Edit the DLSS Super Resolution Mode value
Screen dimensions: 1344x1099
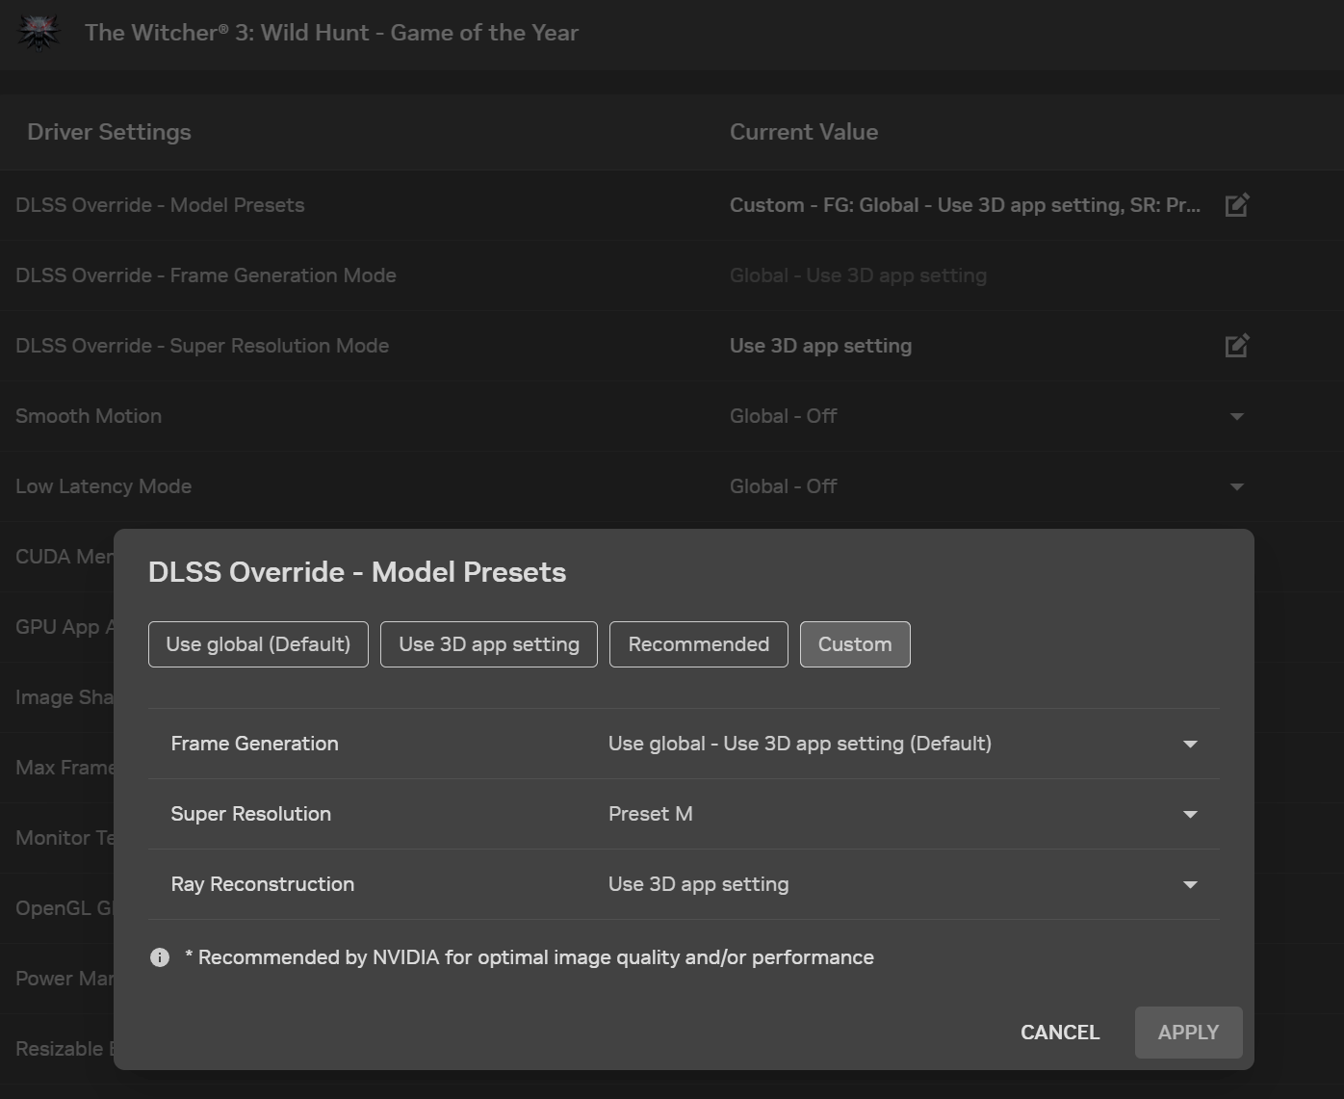point(1237,346)
